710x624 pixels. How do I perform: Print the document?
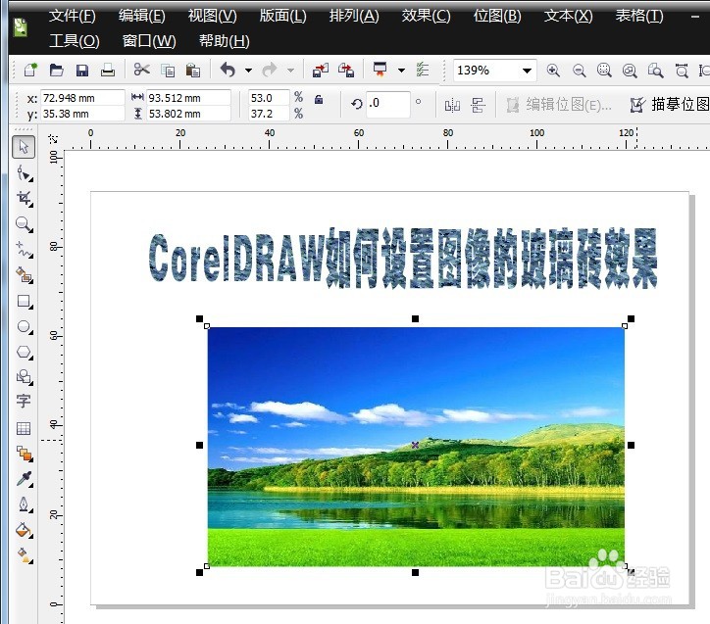point(108,71)
